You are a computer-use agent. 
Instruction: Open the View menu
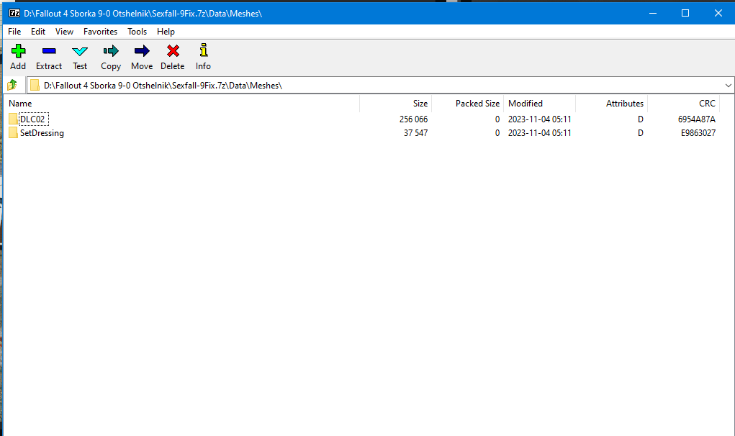64,32
